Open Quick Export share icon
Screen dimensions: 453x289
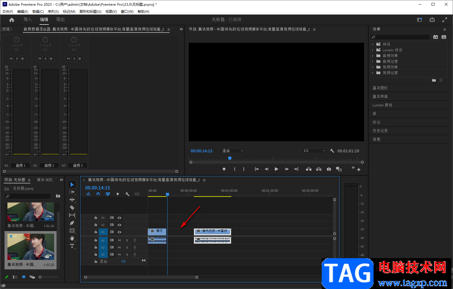(432, 20)
